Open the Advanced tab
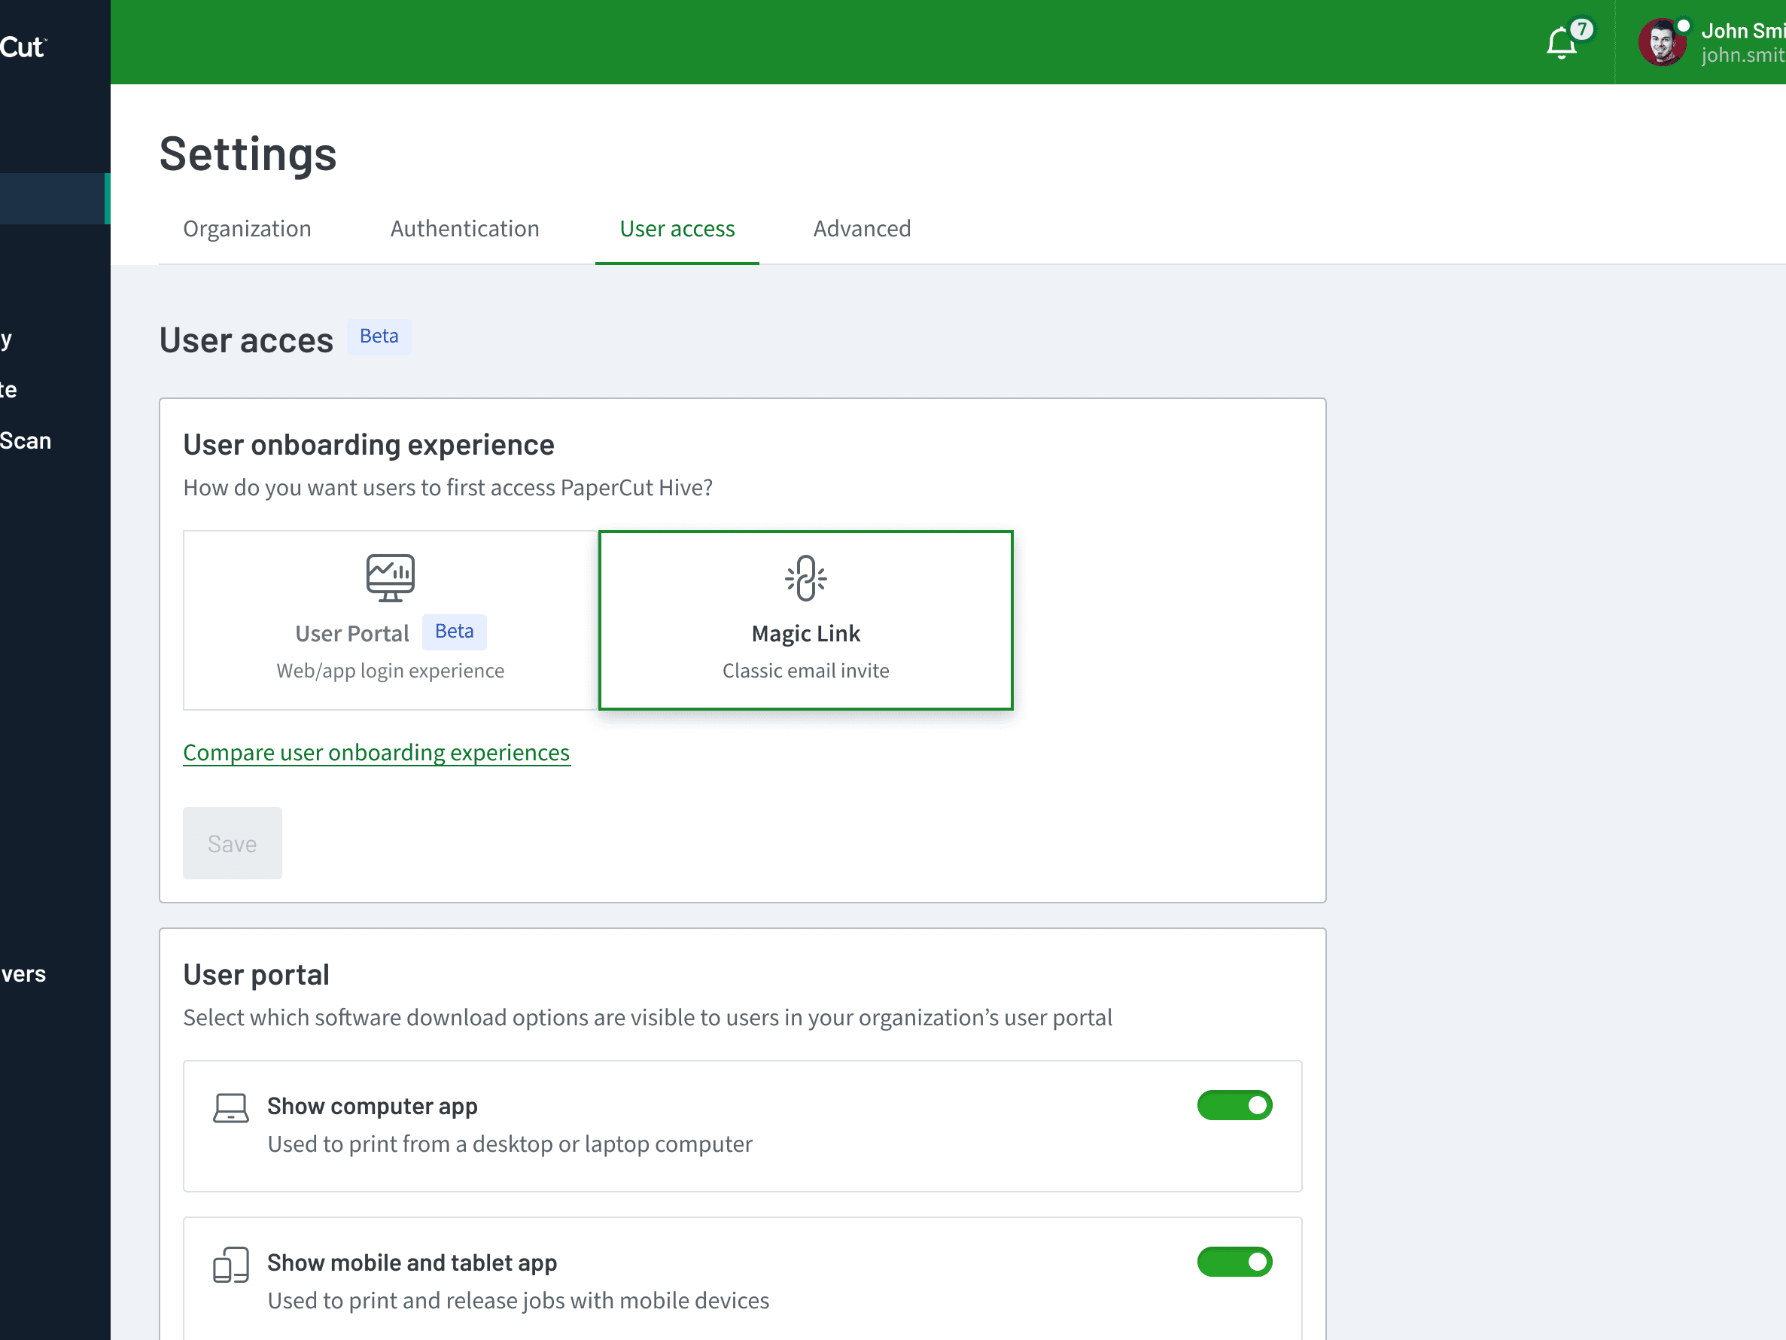This screenshot has width=1786, height=1340. pos(862,229)
